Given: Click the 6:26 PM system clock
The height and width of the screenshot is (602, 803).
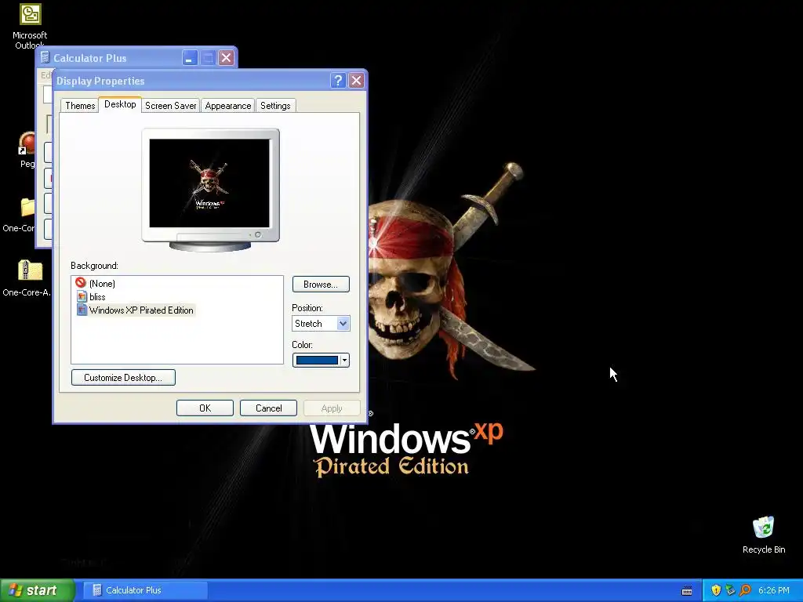Looking at the screenshot, I should coord(774,590).
